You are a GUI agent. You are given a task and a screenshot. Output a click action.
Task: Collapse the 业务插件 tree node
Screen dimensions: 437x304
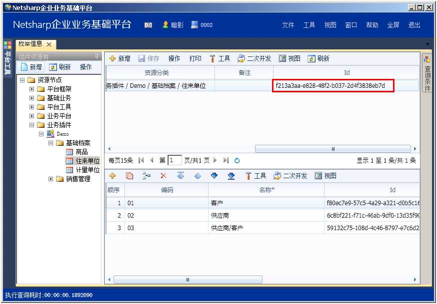coord(32,125)
